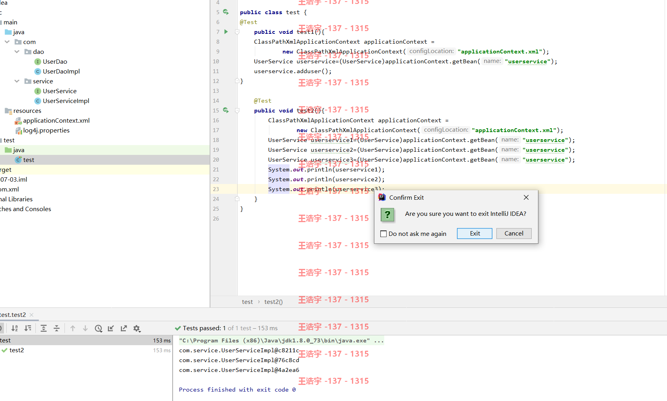Viewport: 667px width, 401px height.
Task: Click "applicationContext.xml" string on line 9
Action: (x=500, y=52)
